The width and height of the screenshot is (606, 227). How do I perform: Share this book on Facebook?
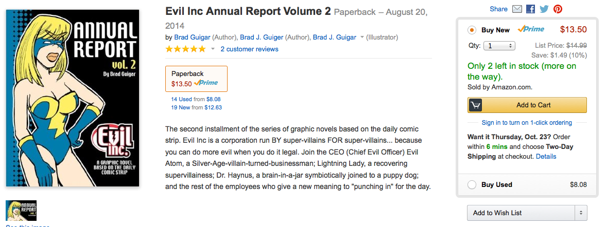point(531,9)
